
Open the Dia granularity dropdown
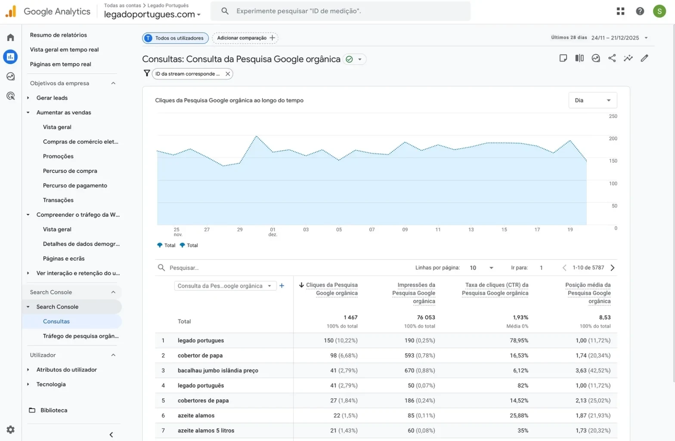point(592,100)
